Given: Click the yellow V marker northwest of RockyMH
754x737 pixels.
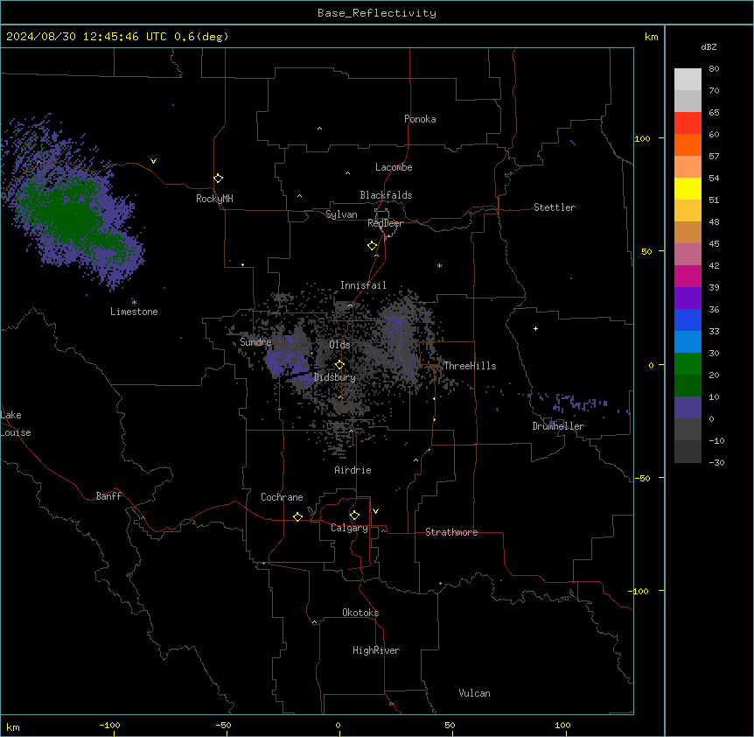Looking at the screenshot, I should pyautogui.click(x=153, y=161).
